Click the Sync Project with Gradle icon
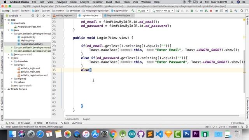Image resolution: width=249 pixels, height=140 pixels. click(226, 11)
